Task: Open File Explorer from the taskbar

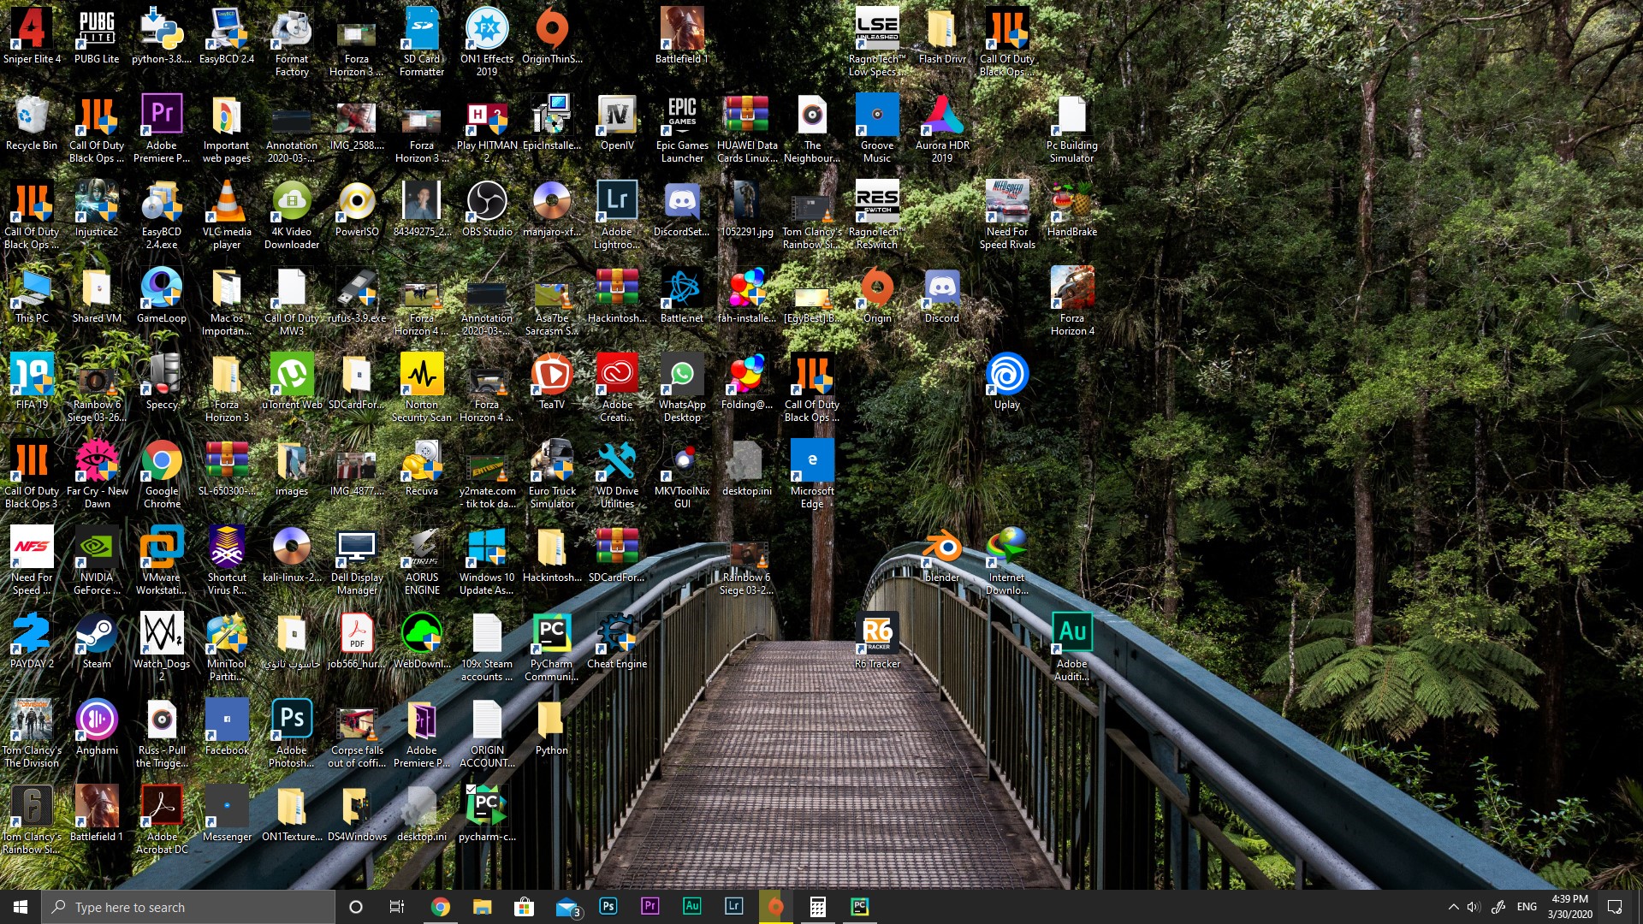Action: coord(482,907)
